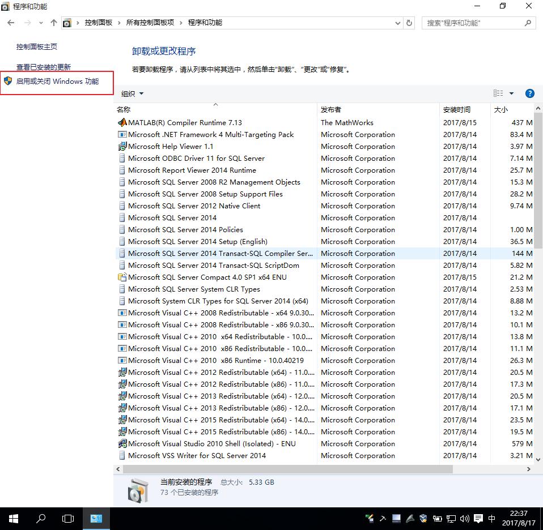Screen dimensions: 543x530
Task: Open the notification message tray icon
Action: coord(478,518)
